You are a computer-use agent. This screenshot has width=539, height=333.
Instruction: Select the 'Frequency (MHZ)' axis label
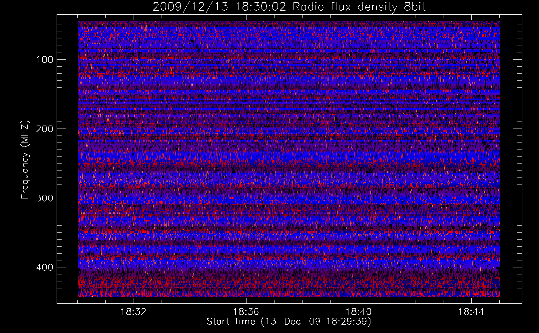tap(25, 160)
